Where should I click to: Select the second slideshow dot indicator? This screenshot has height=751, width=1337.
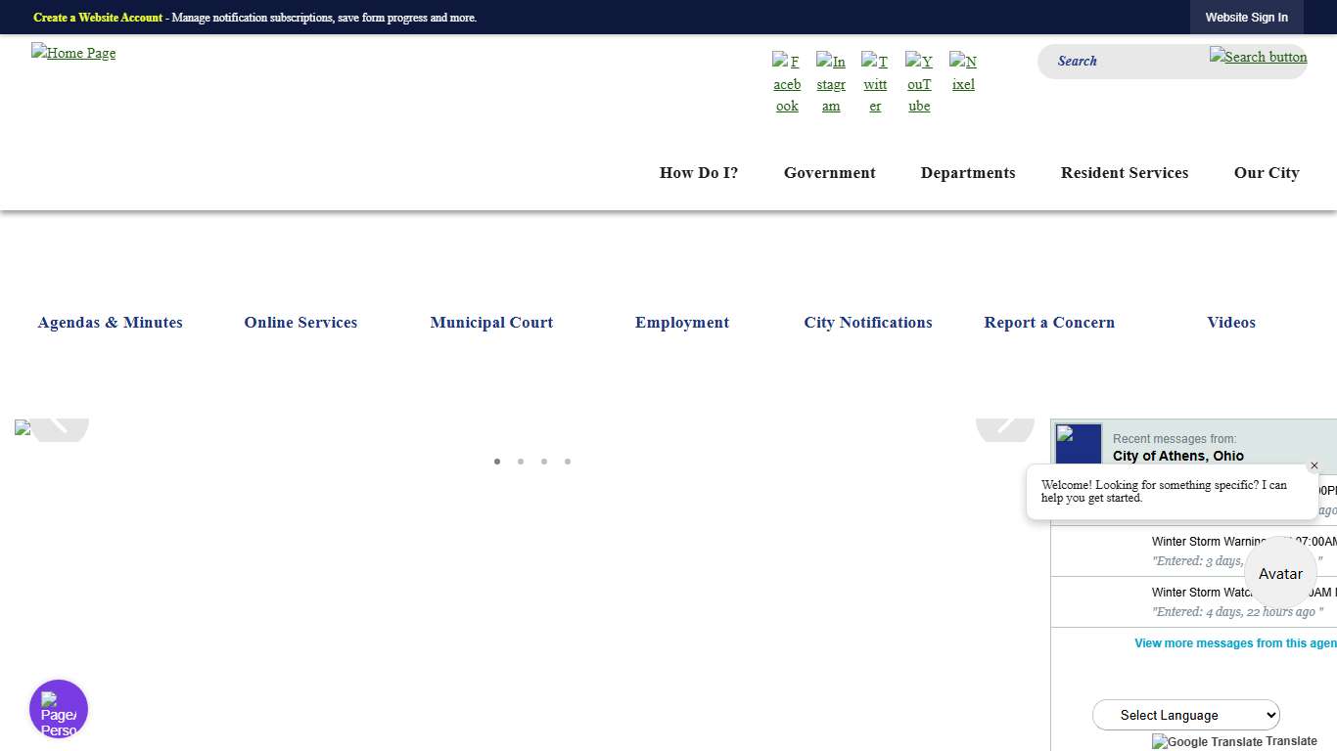click(521, 462)
